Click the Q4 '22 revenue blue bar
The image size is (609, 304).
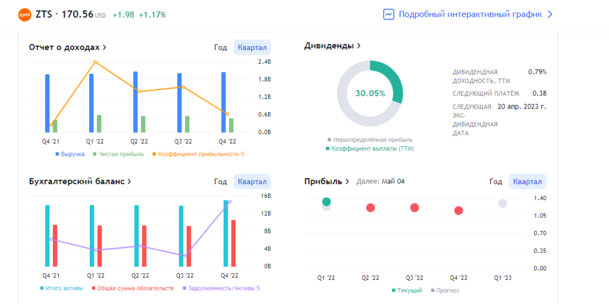pyautogui.click(x=224, y=102)
